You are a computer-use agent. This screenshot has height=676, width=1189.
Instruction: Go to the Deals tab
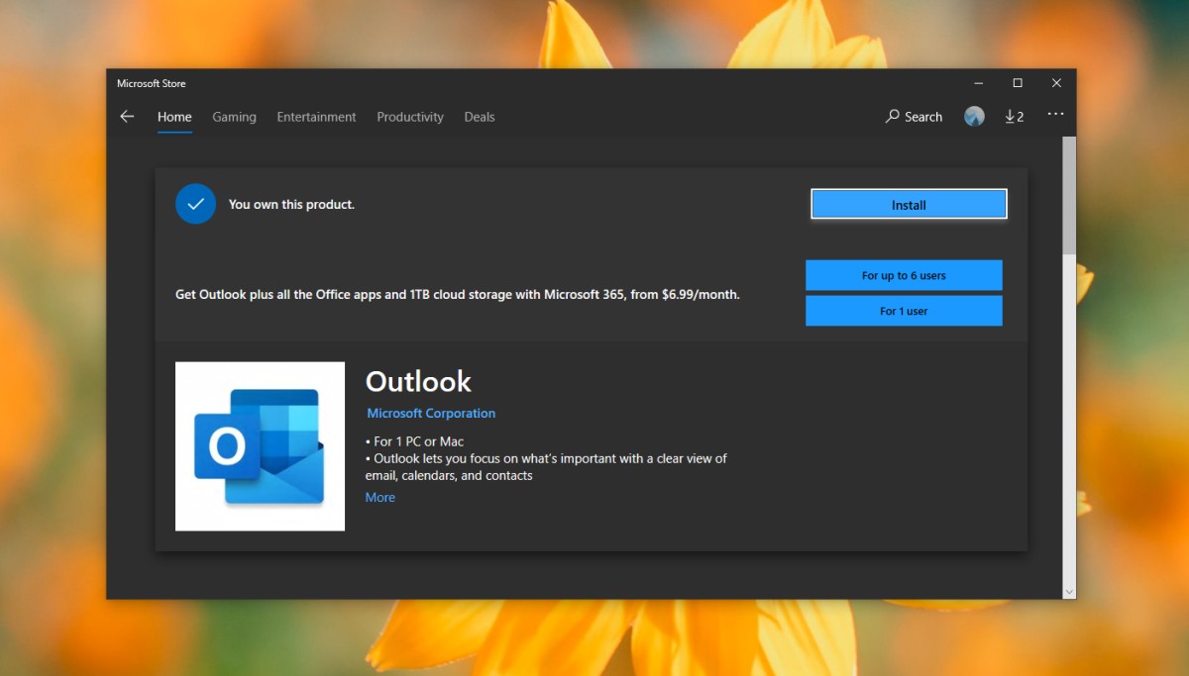[480, 117]
